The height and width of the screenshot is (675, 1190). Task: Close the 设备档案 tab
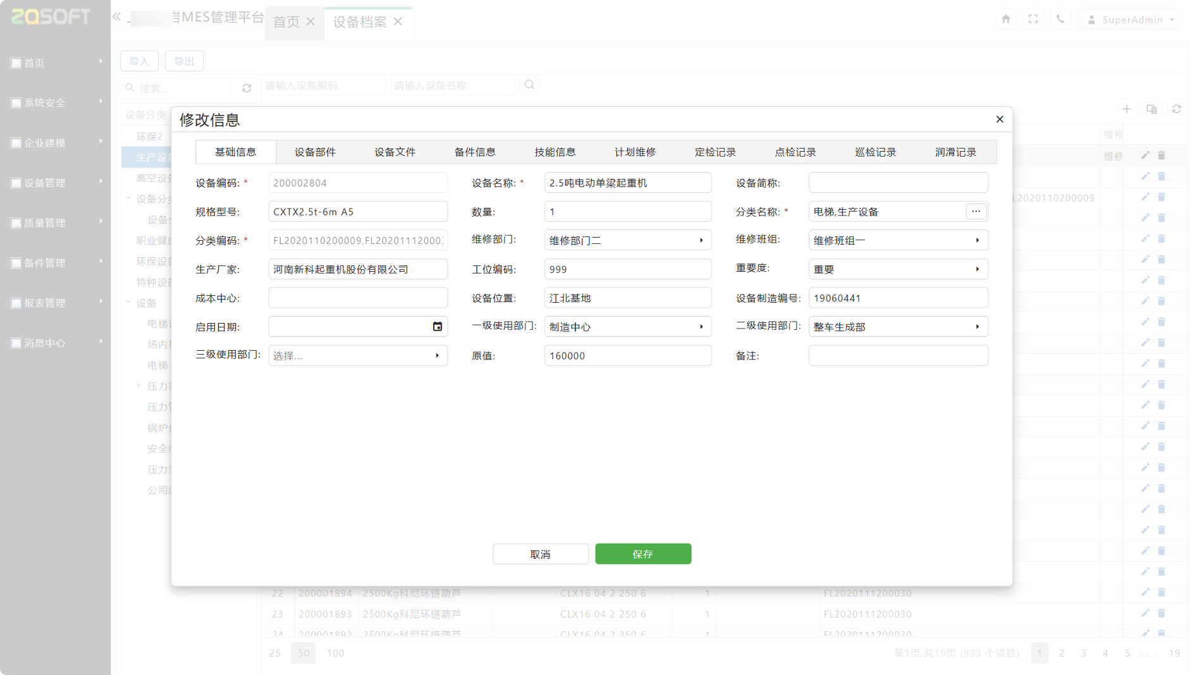click(x=398, y=22)
